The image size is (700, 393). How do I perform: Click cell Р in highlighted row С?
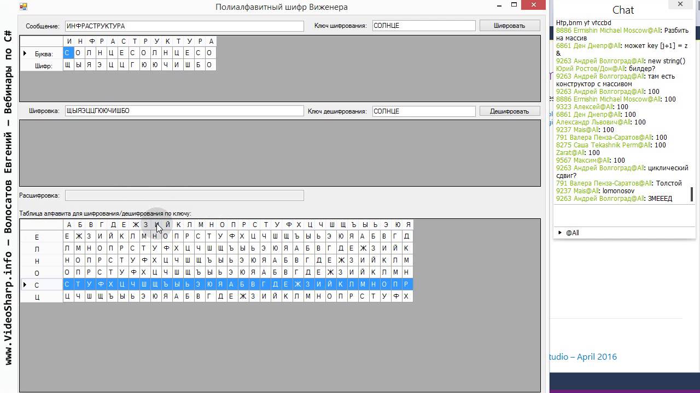pyautogui.click(x=406, y=284)
